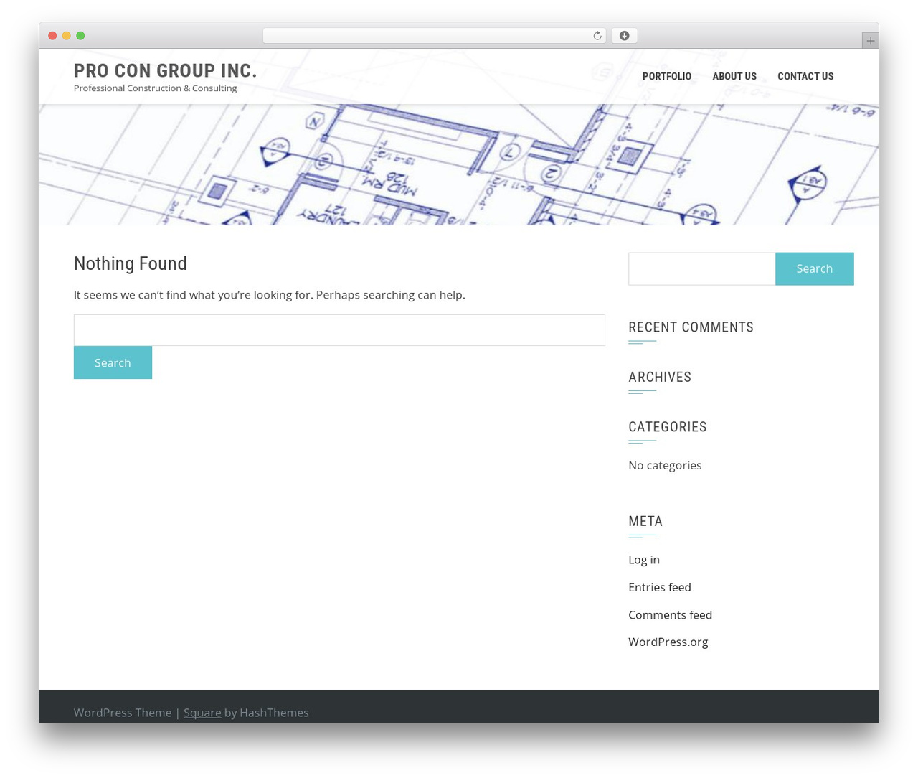The width and height of the screenshot is (918, 778).
Task: Open the Log in link
Action: pyautogui.click(x=644, y=560)
